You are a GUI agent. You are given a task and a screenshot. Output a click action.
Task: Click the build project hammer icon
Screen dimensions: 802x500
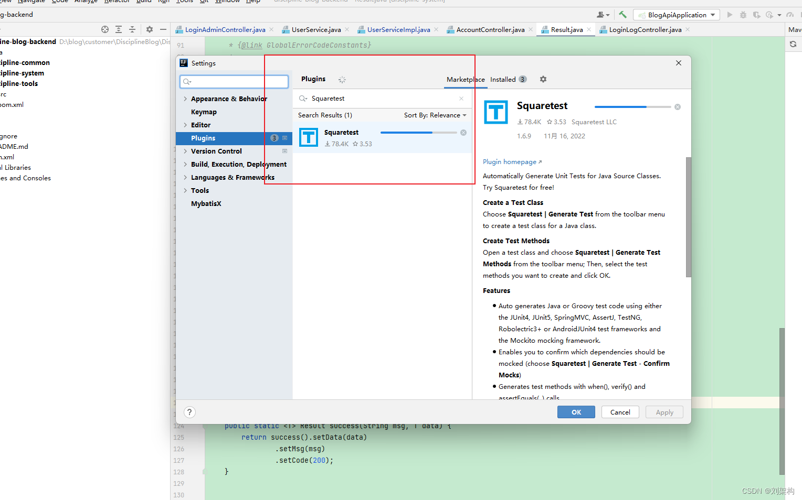click(622, 15)
